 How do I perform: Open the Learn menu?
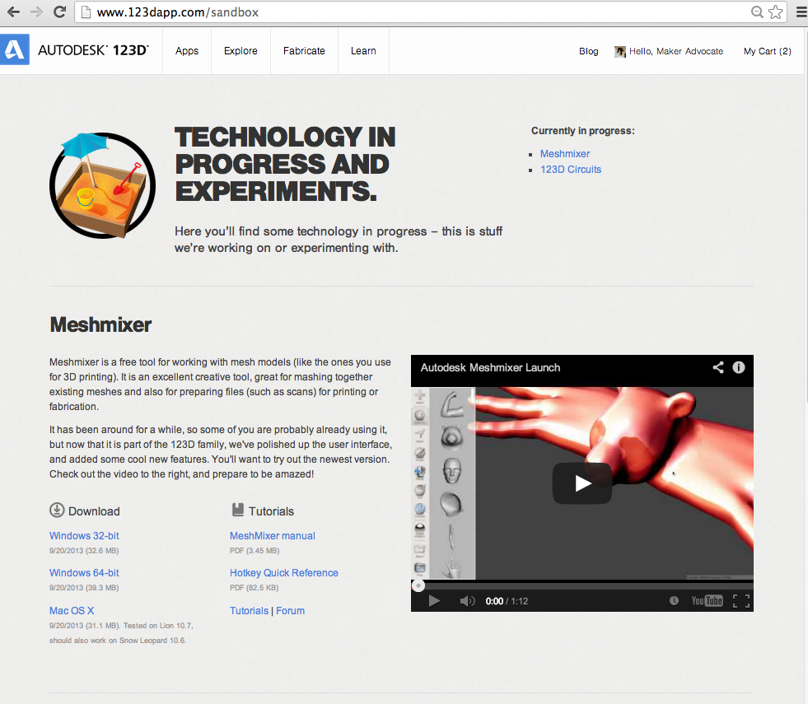pyautogui.click(x=363, y=51)
